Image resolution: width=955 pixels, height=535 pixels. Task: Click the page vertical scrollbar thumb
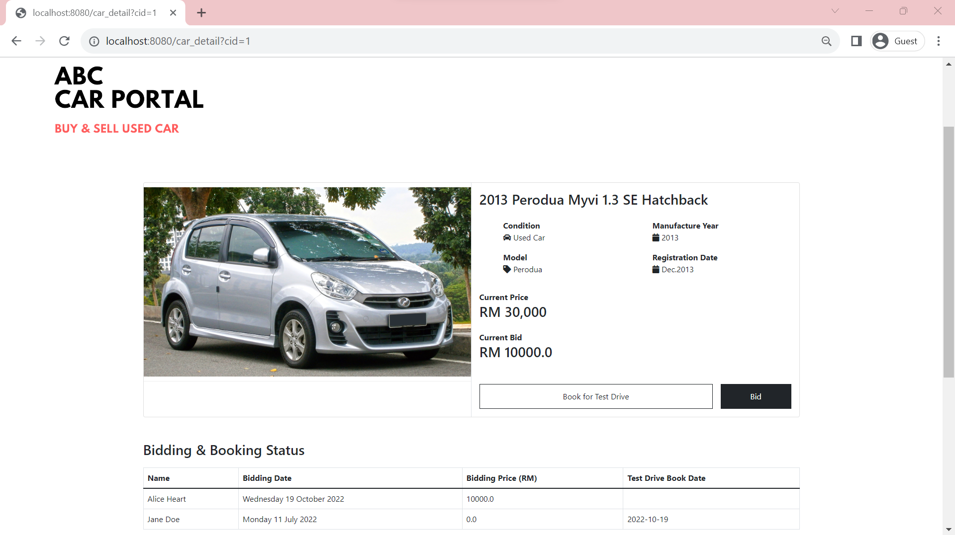[x=949, y=252]
